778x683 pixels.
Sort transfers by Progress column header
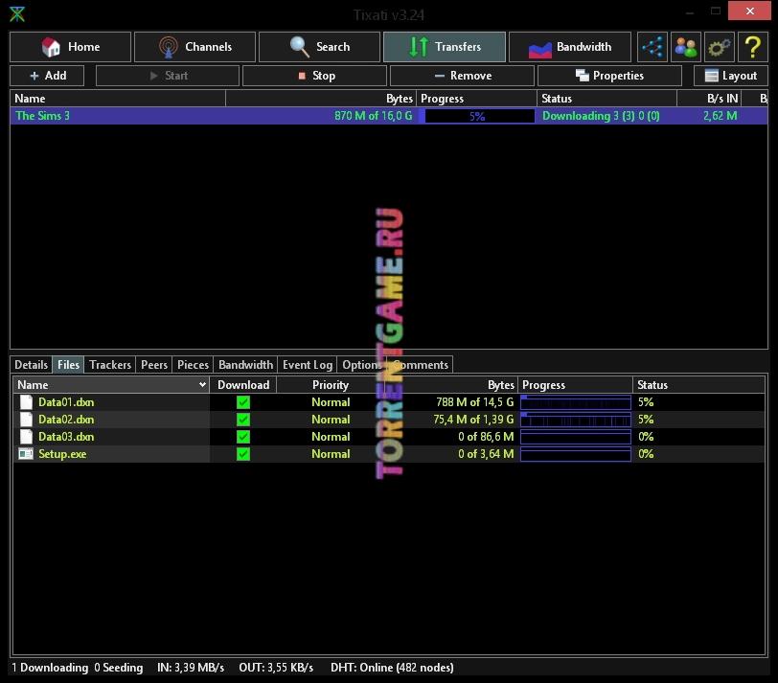477,99
